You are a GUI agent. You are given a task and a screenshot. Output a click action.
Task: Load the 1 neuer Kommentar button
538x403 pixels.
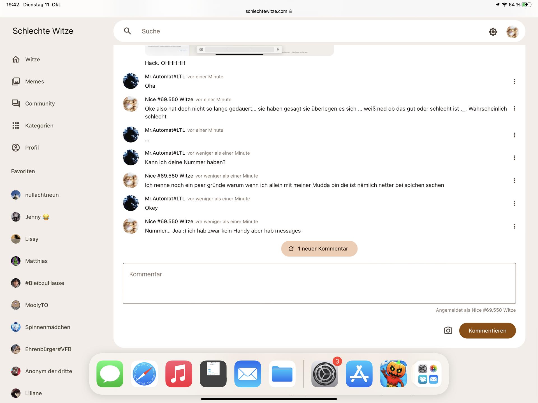pos(319,249)
